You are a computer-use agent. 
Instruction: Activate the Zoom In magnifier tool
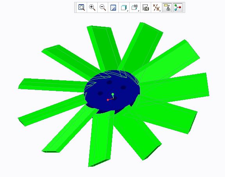click(92, 7)
